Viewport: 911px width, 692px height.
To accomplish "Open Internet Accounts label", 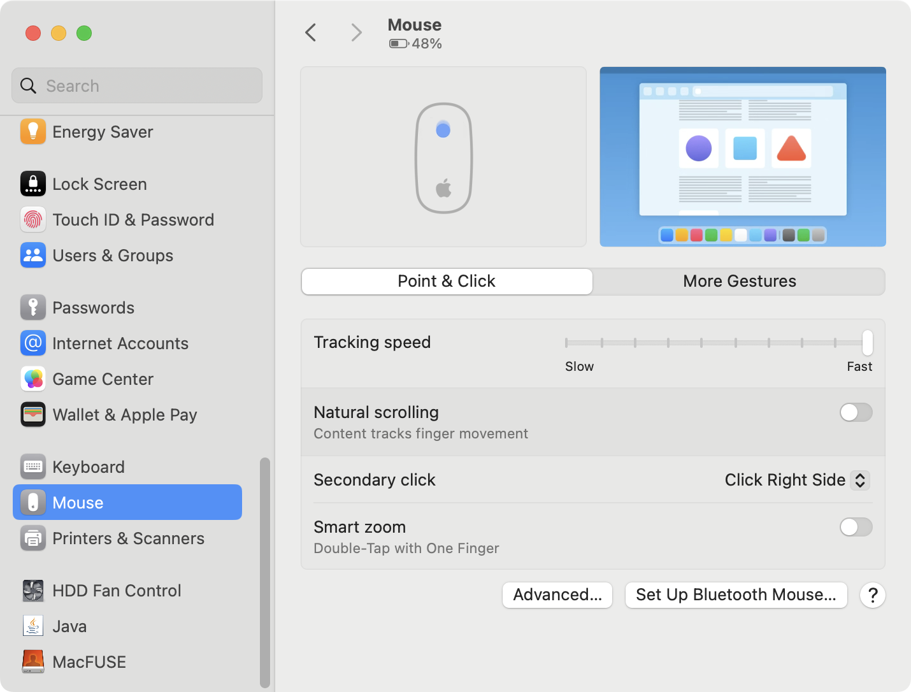I will point(120,343).
